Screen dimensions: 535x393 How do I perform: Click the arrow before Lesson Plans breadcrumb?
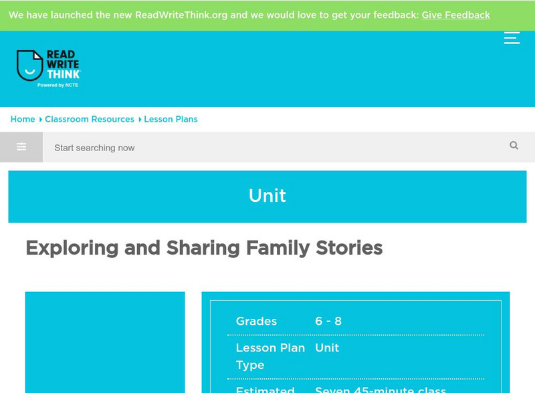pos(140,120)
